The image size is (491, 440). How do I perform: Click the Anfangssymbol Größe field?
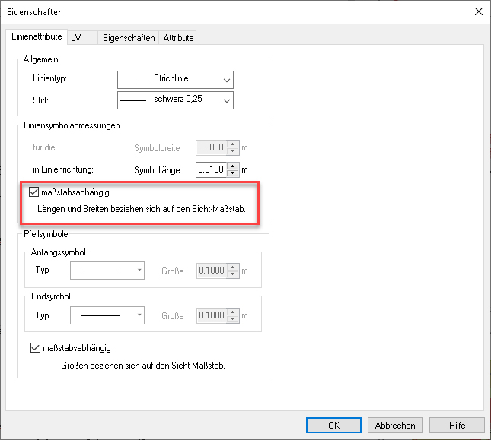tap(212, 271)
